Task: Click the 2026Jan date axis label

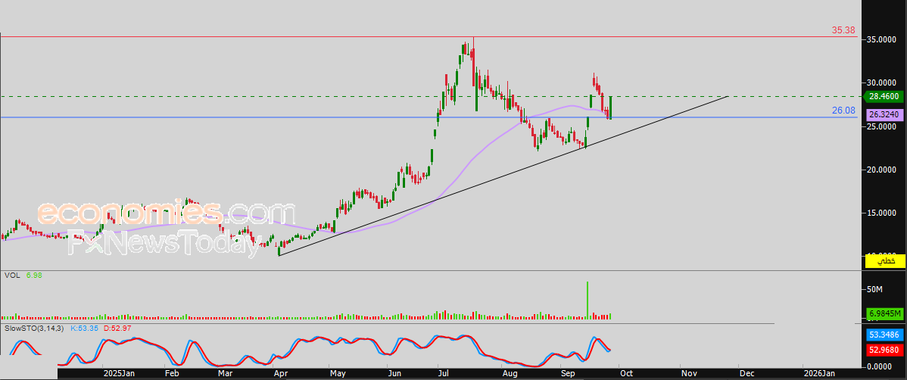Action: click(x=821, y=374)
